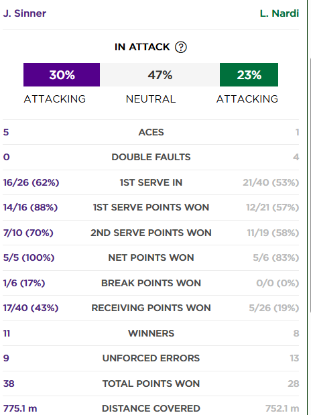Click BREAK POINTS WON stat label
Viewport: 311px width, 415px height.
(x=151, y=283)
